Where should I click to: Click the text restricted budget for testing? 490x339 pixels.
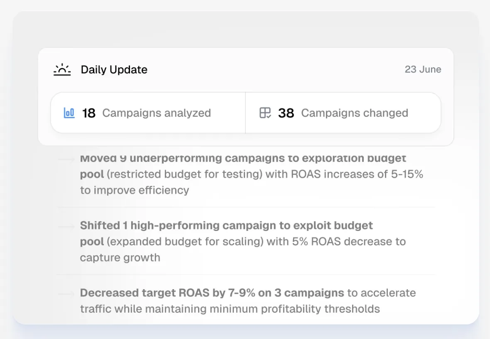pyautogui.click(x=184, y=174)
